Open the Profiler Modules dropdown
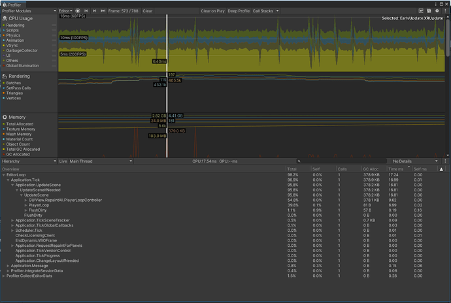Viewport: 451px width, 303px height. [x=27, y=11]
